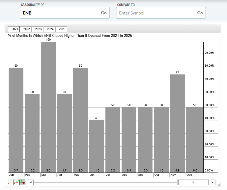This screenshot has width=227, height=190.
Task: Click the Sep month axis label
Action: pos(141,175)
